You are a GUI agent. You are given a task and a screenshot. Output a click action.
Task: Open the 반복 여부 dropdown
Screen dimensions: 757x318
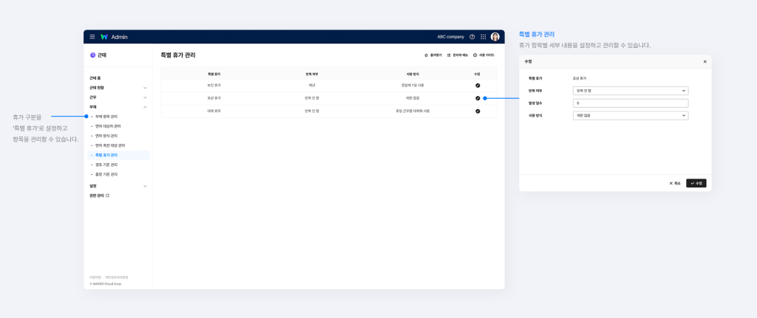(631, 91)
